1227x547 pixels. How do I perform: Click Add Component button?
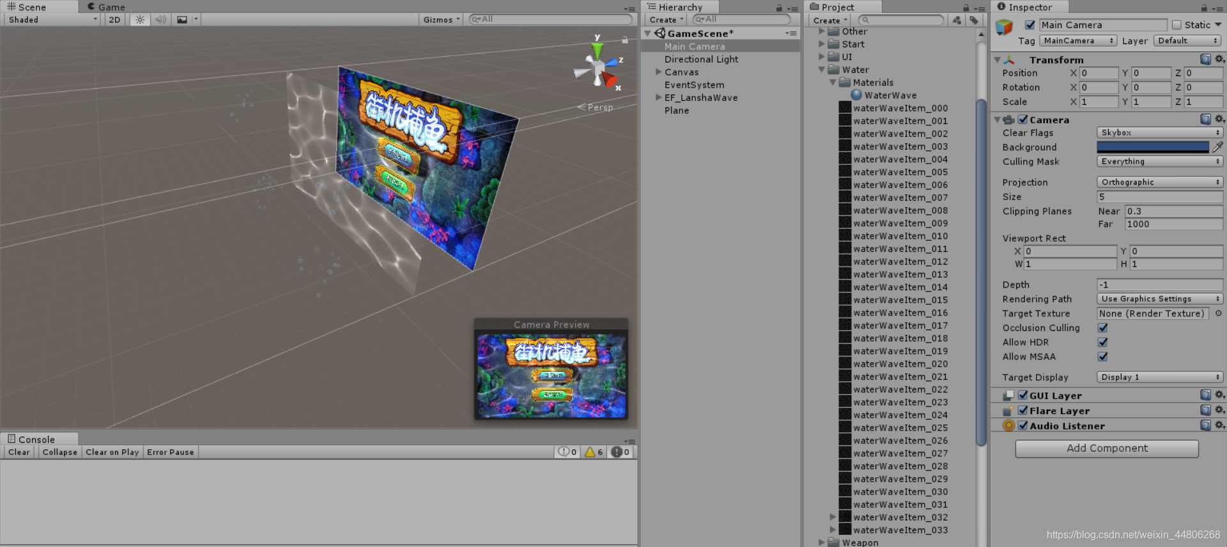coord(1107,449)
